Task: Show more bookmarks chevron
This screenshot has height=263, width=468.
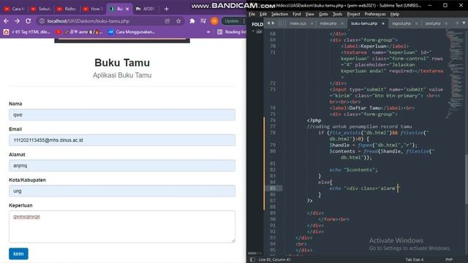Action: [x=208, y=32]
